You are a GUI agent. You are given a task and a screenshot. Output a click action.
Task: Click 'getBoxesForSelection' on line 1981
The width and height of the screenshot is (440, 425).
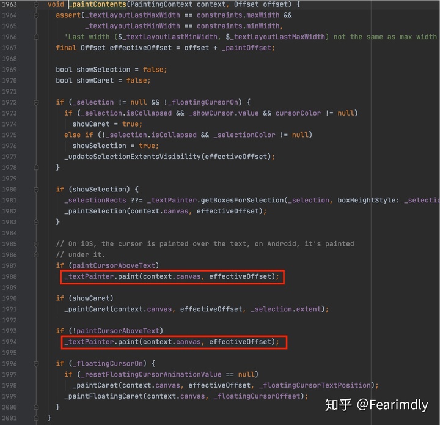[242, 201]
